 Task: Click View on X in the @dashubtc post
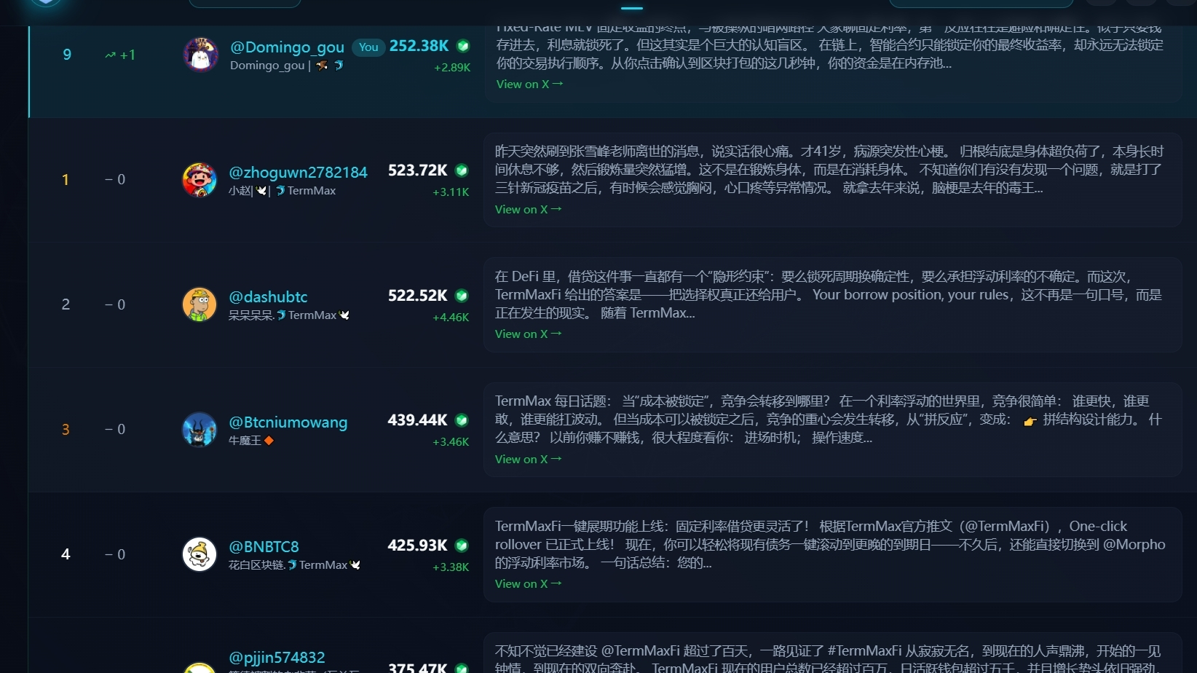click(x=528, y=334)
